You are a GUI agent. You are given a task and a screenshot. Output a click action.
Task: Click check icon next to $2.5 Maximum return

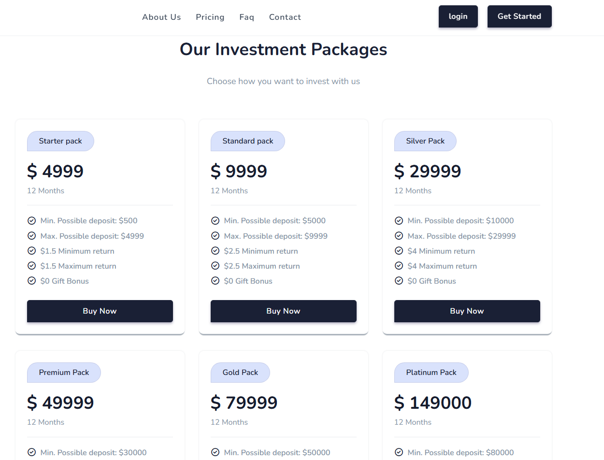click(x=216, y=266)
